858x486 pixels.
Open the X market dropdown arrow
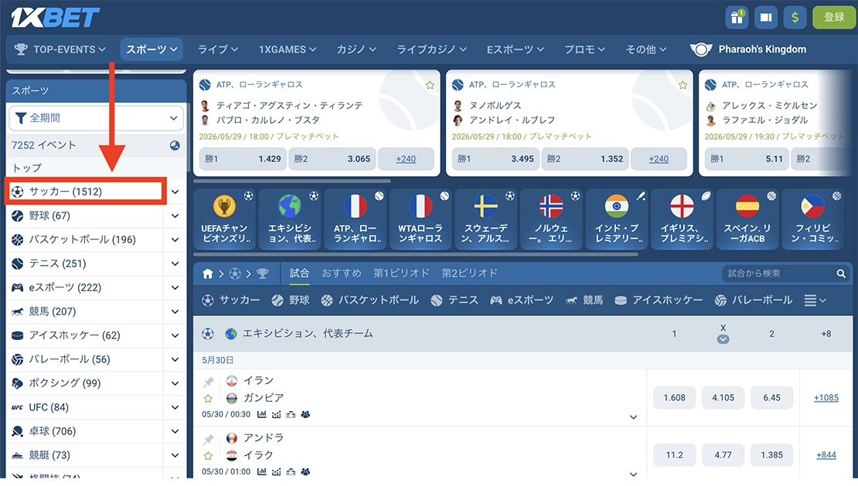click(x=723, y=339)
